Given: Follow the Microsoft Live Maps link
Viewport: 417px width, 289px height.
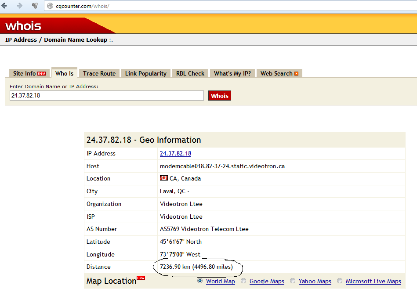Looking at the screenshot, I should coord(373,281).
